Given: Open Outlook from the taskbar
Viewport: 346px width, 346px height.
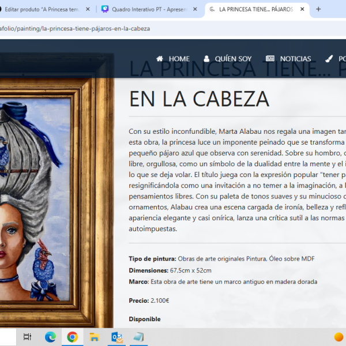Looking at the screenshot, I should [117, 337].
